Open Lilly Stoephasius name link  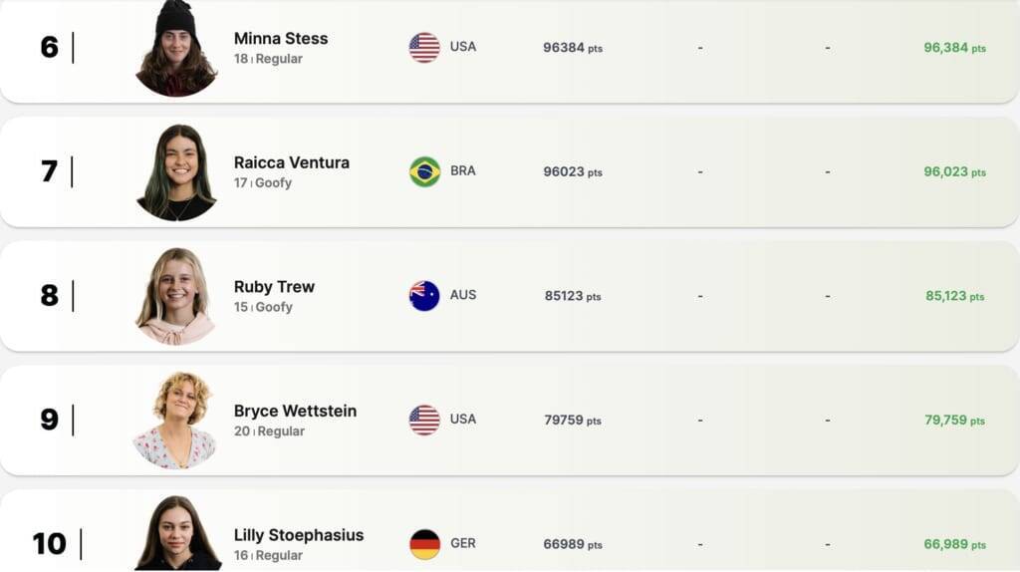299,535
